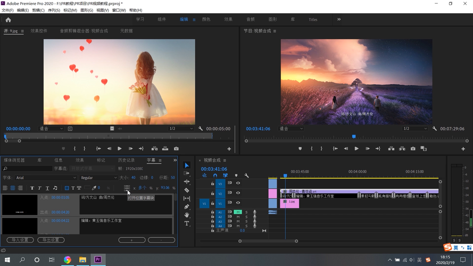This screenshot has width=473, height=266.
Task: Open Premiere Pro in the taskbar
Action: point(98,260)
